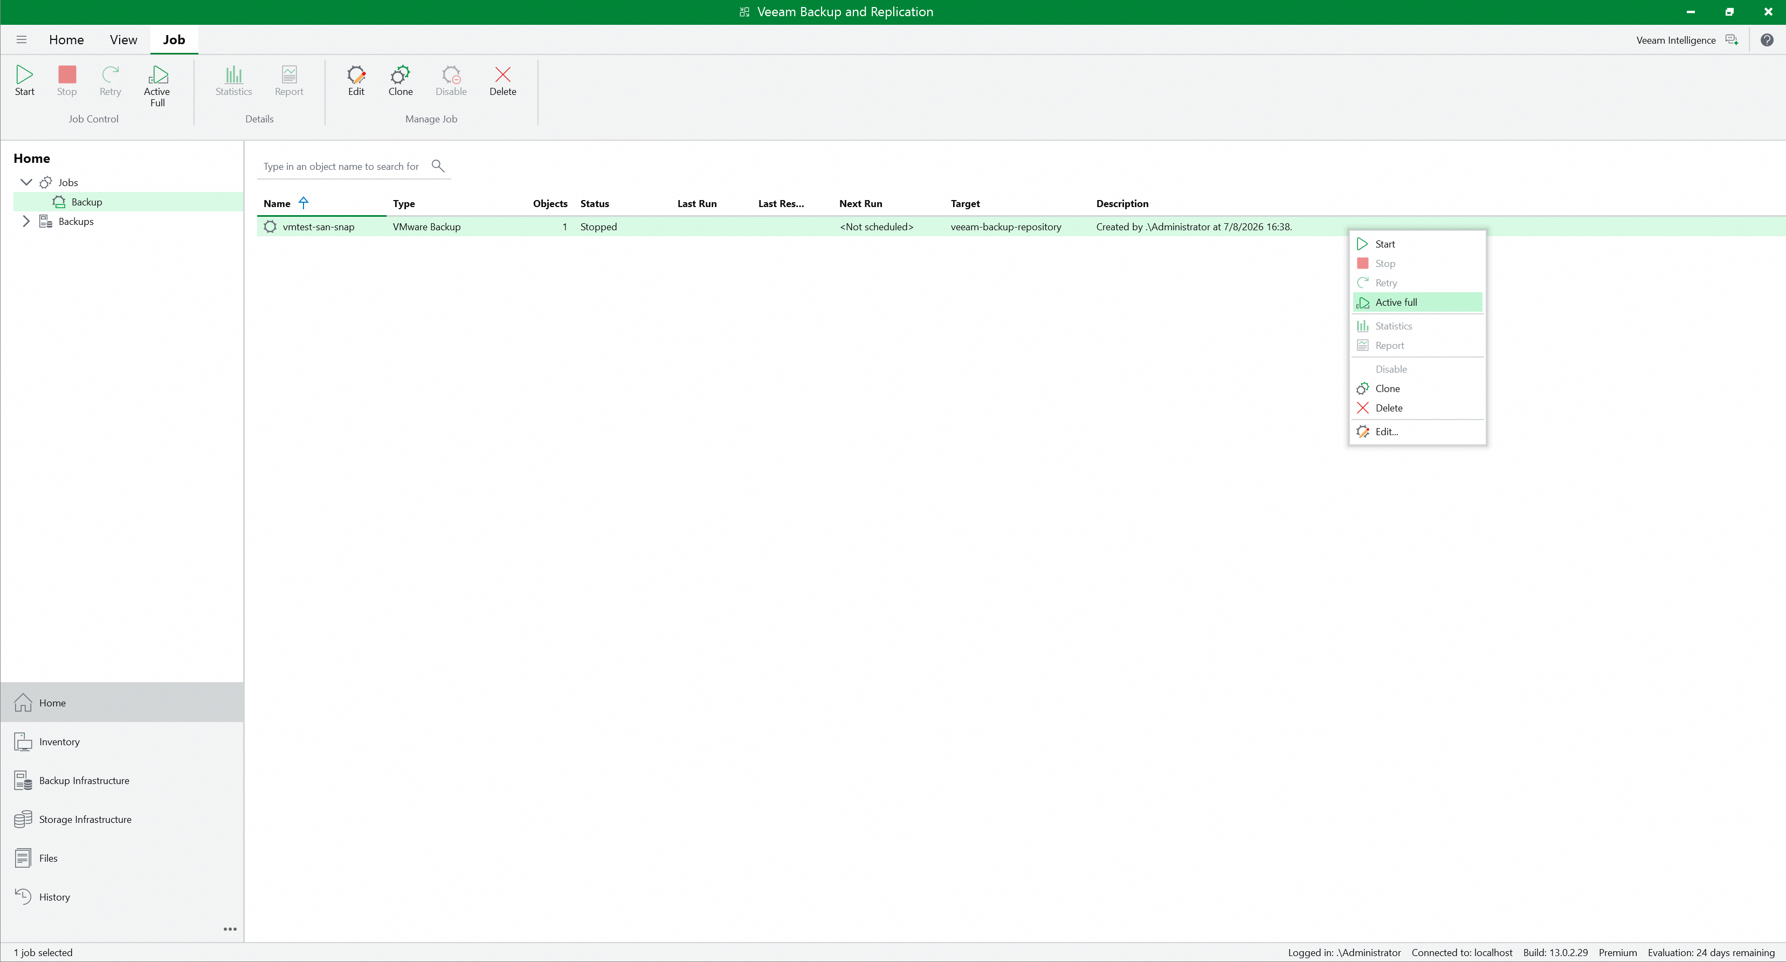
Task: Click the Start job ribbon icon
Action: coord(24,81)
